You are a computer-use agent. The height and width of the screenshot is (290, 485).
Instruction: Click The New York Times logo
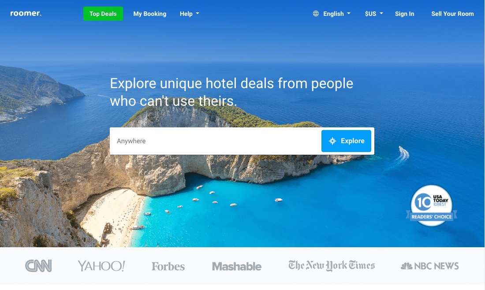coord(332,266)
